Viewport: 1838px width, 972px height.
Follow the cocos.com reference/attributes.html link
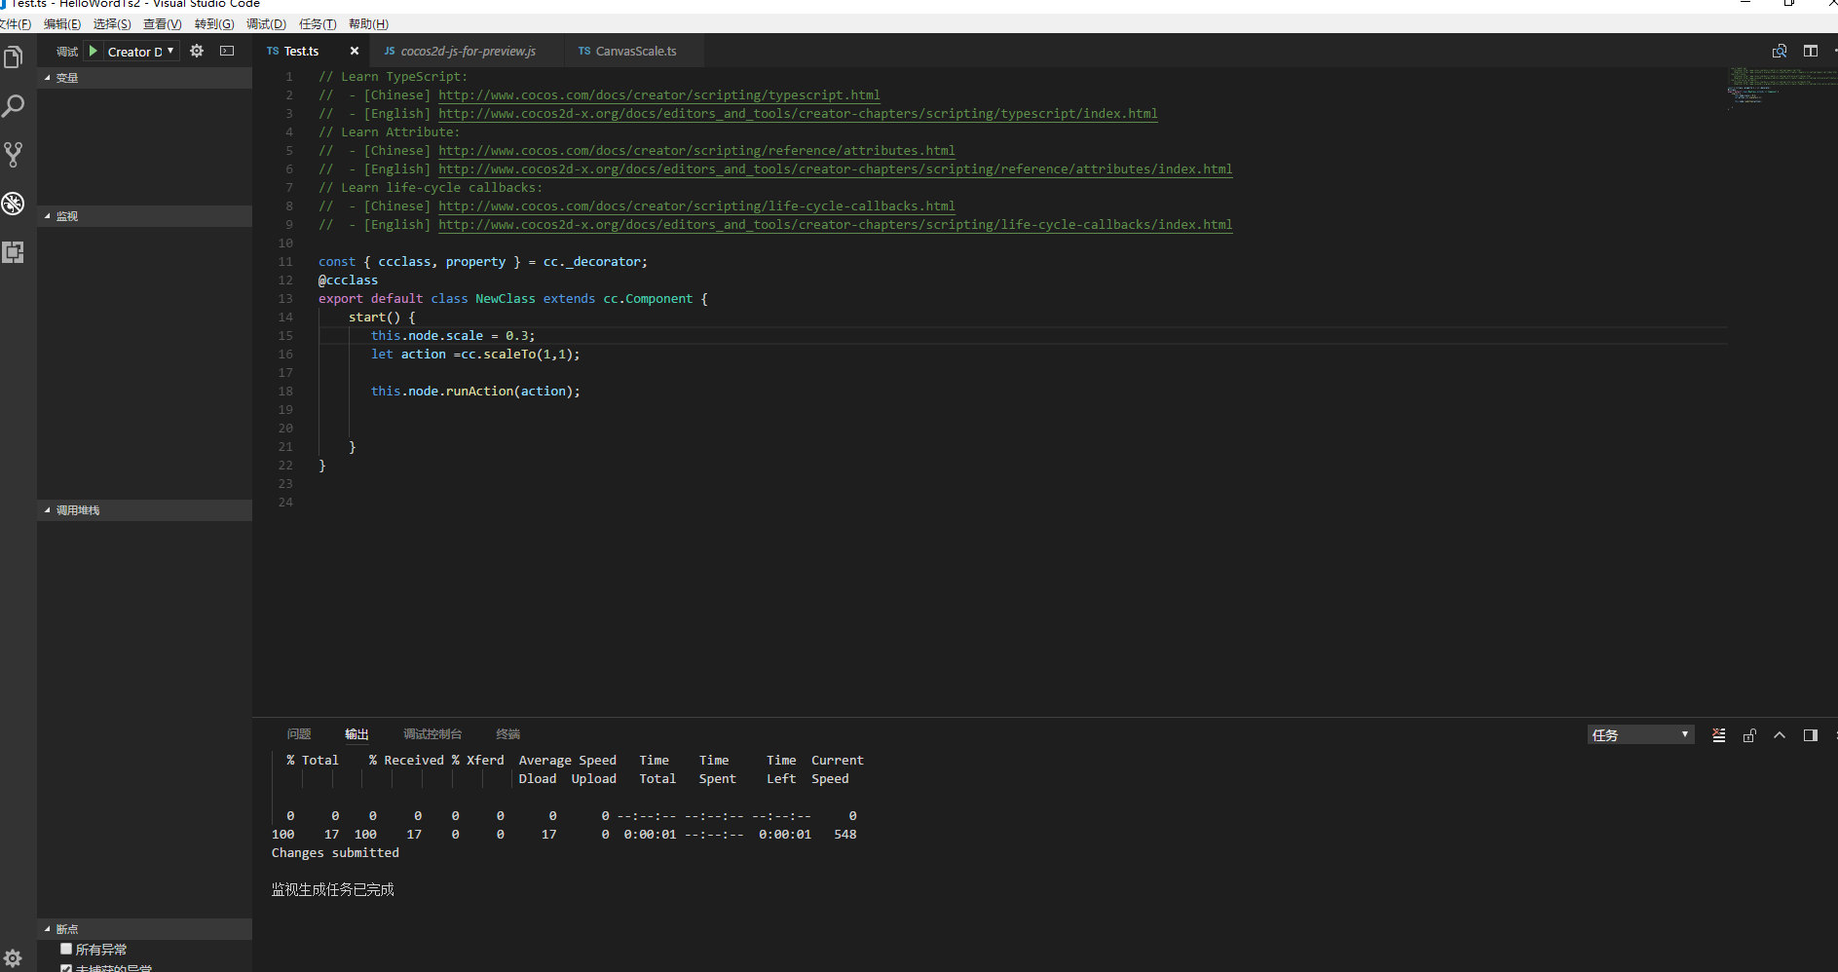coord(696,151)
